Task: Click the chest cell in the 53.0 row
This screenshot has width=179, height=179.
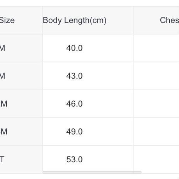Action: tap(156, 160)
